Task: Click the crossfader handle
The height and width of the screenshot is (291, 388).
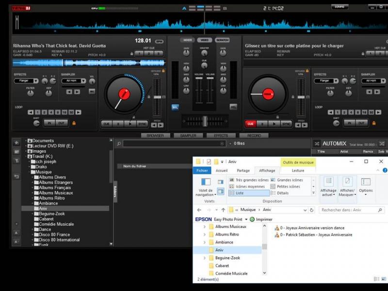Action: click(205, 121)
